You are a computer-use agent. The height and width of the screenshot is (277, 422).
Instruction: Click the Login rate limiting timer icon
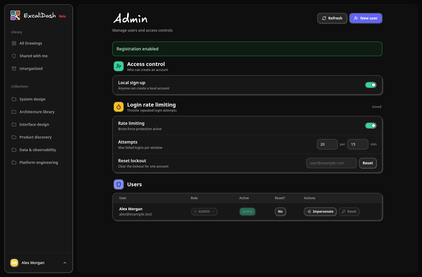click(119, 107)
